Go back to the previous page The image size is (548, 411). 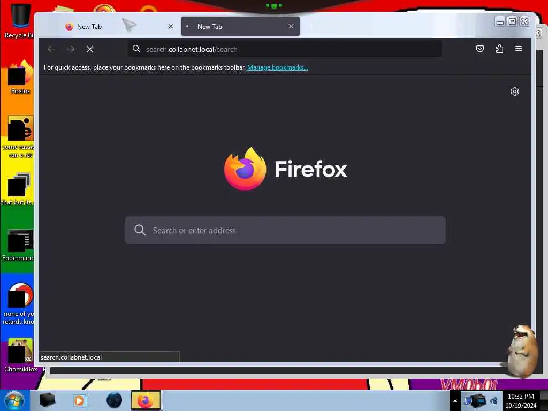[x=51, y=49]
